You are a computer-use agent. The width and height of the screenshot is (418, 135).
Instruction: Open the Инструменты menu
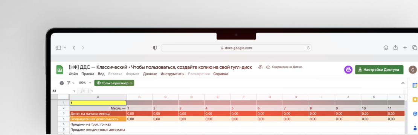point(172,74)
